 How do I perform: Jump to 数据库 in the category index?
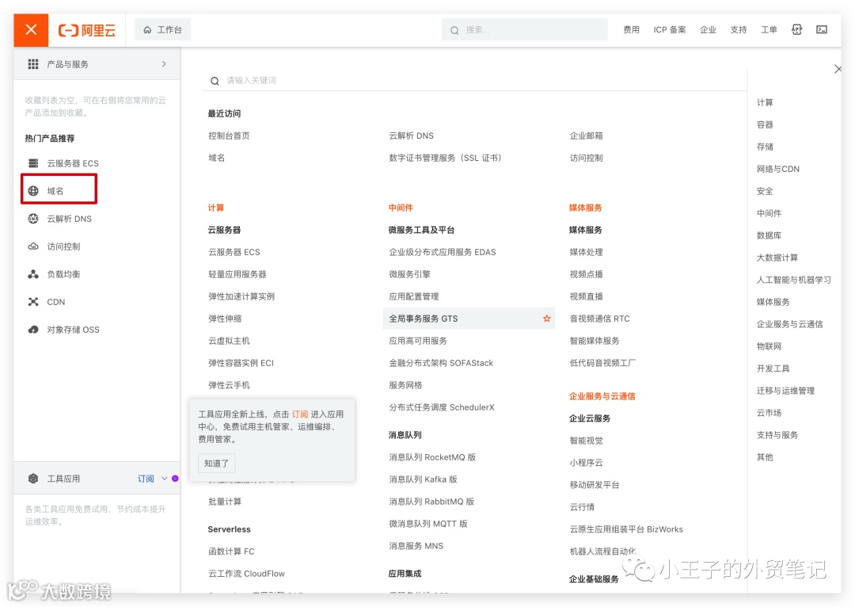coord(769,236)
